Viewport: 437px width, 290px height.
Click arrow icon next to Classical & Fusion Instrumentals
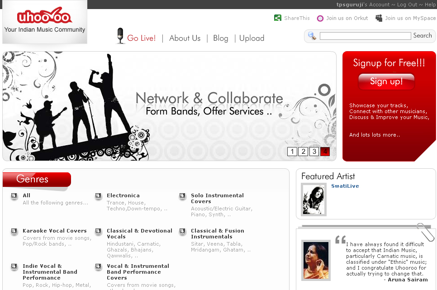coord(182,231)
